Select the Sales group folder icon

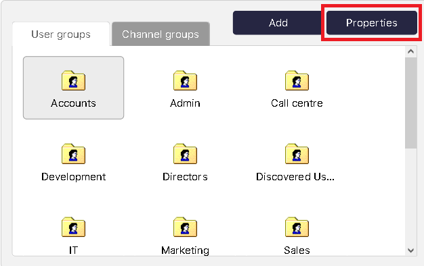tap(297, 228)
